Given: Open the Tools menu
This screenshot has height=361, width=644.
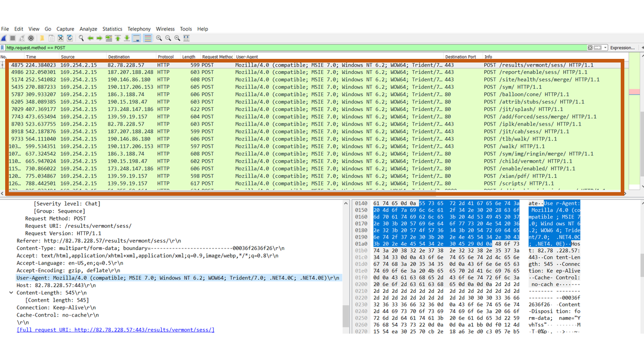Looking at the screenshot, I should click(x=186, y=29).
